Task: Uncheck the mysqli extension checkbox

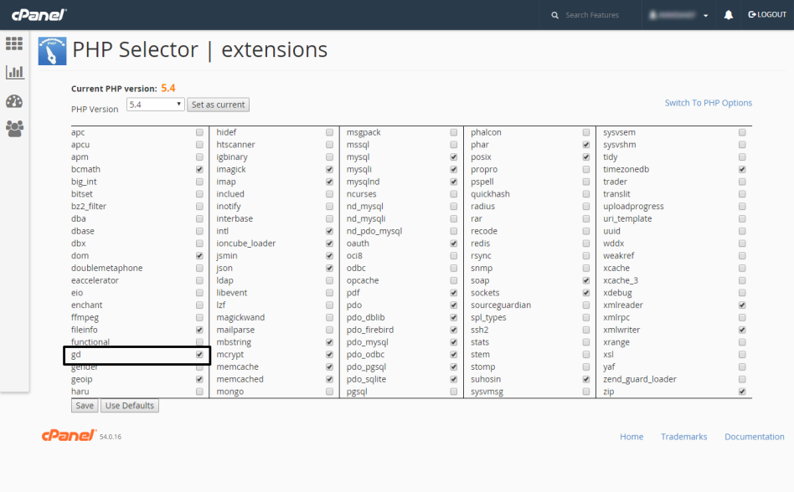Action: pyautogui.click(x=454, y=169)
